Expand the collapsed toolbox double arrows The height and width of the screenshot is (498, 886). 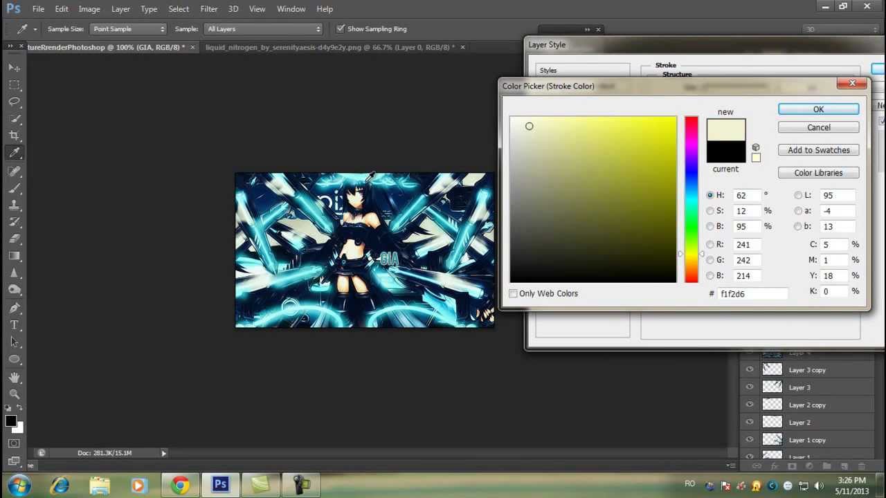point(10,46)
